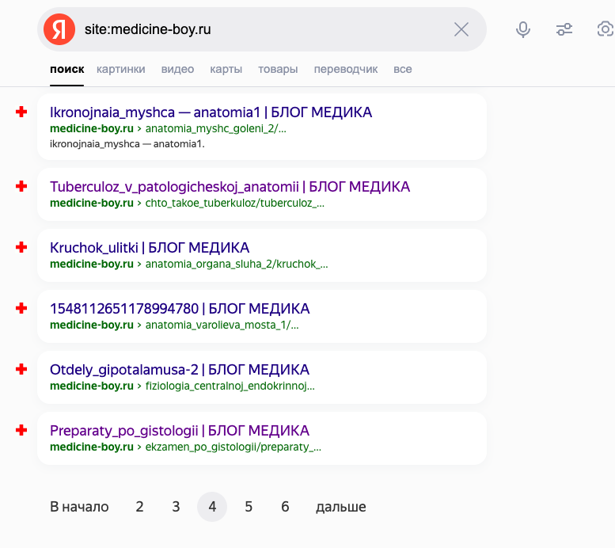Return to first page via В начало

click(x=79, y=507)
